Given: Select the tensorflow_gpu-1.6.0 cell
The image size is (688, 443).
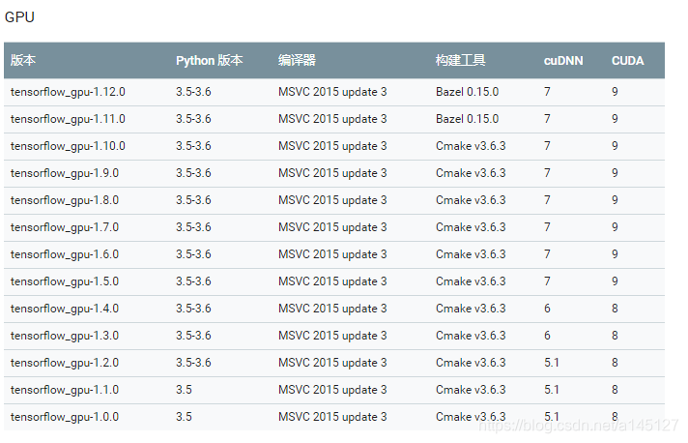Looking at the screenshot, I should tap(65, 254).
